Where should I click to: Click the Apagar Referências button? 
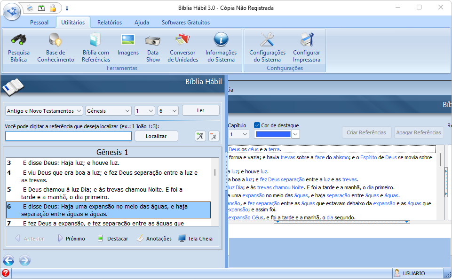click(419, 132)
